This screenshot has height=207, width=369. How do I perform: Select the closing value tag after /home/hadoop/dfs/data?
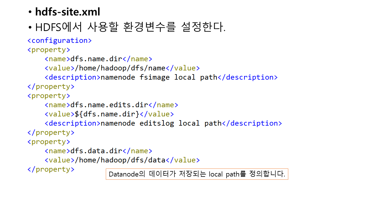(x=182, y=160)
